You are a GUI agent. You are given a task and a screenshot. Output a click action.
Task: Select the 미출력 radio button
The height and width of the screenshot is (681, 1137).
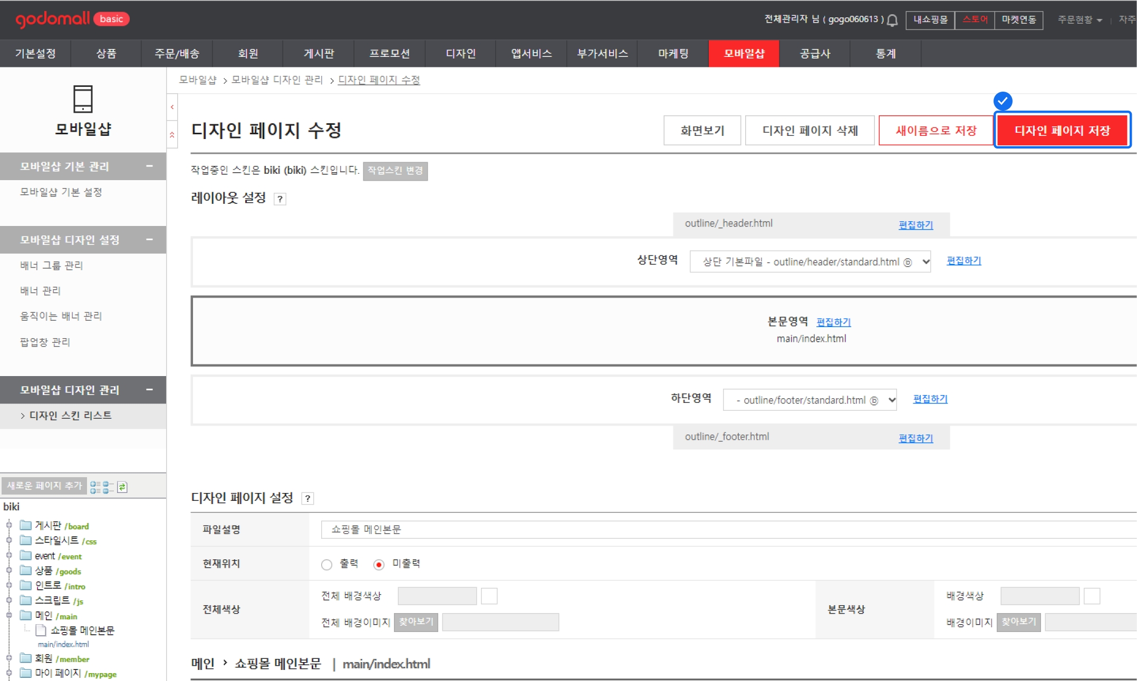pos(378,565)
